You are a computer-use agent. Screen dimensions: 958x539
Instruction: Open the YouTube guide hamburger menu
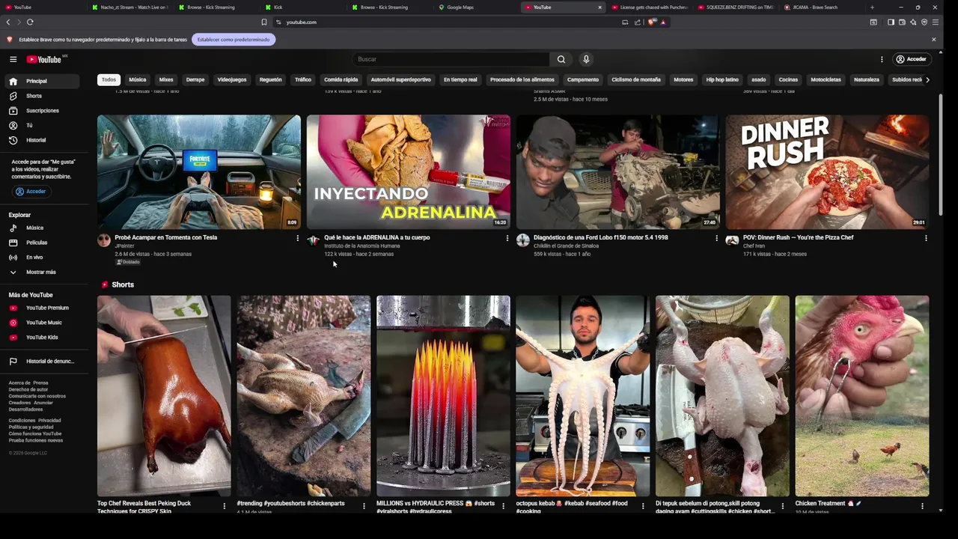tap(13, 59)
